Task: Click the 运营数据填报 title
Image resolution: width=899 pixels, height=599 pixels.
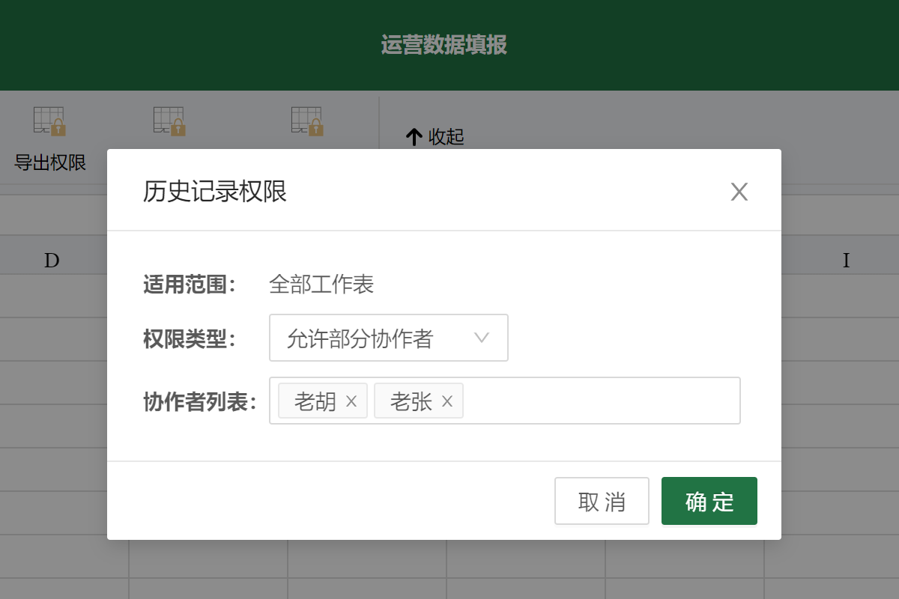Action: pos(444,45)
